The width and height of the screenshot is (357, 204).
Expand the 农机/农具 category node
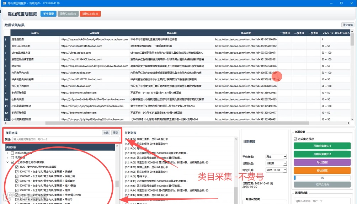coord(7,153)
